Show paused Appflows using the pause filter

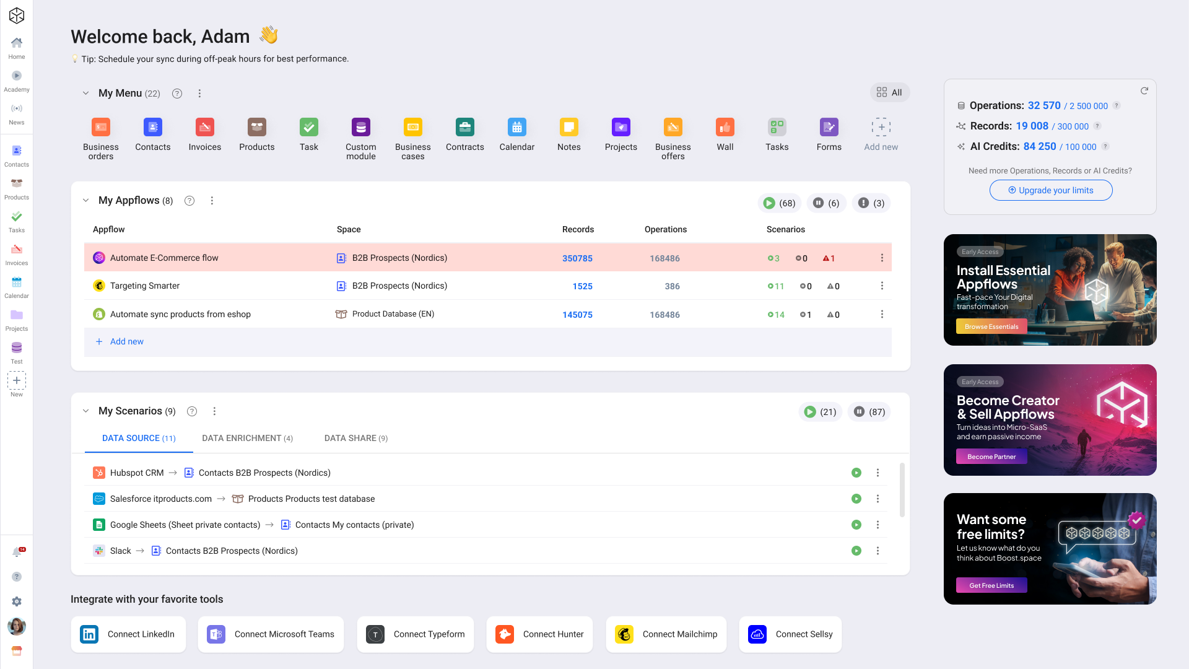coord(826,203)
